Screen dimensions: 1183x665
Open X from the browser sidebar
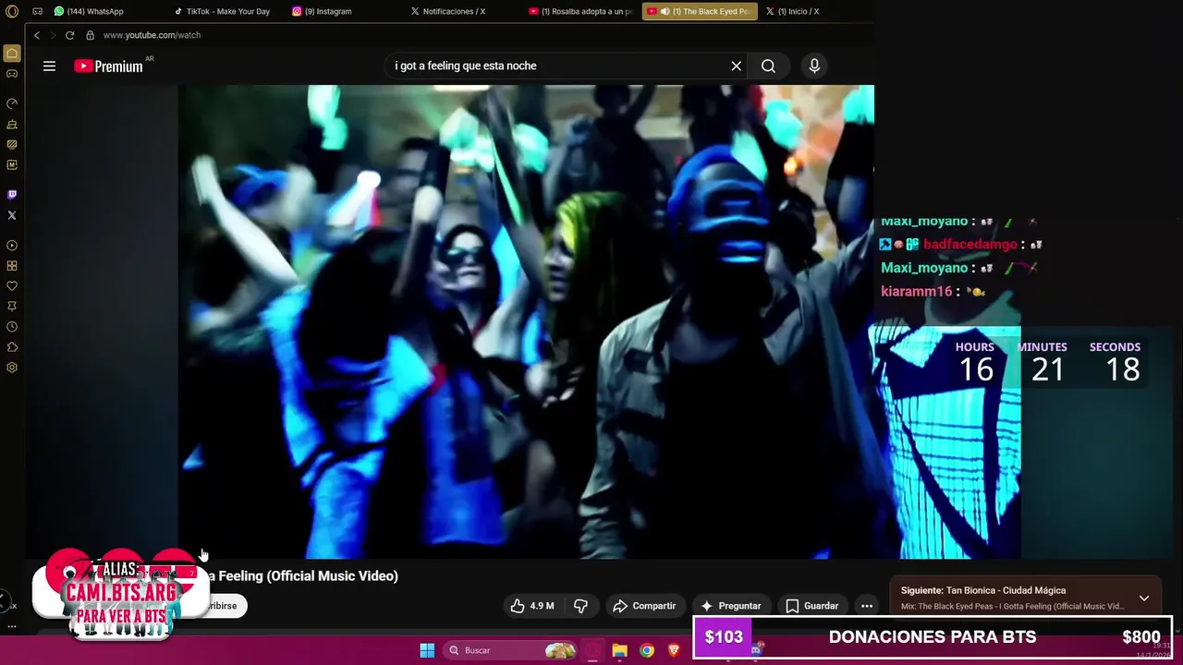tap(12, 215)
